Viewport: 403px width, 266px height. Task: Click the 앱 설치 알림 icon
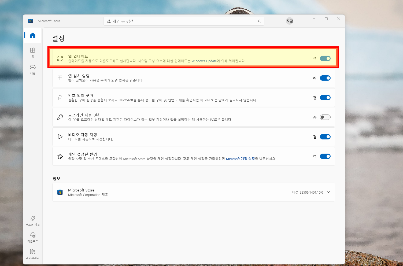60,78
